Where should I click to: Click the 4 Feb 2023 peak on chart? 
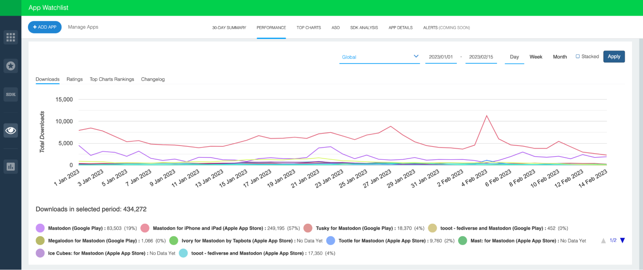487,116
